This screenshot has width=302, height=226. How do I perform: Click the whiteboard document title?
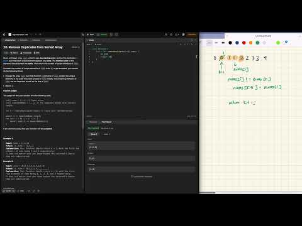[263, 36]
